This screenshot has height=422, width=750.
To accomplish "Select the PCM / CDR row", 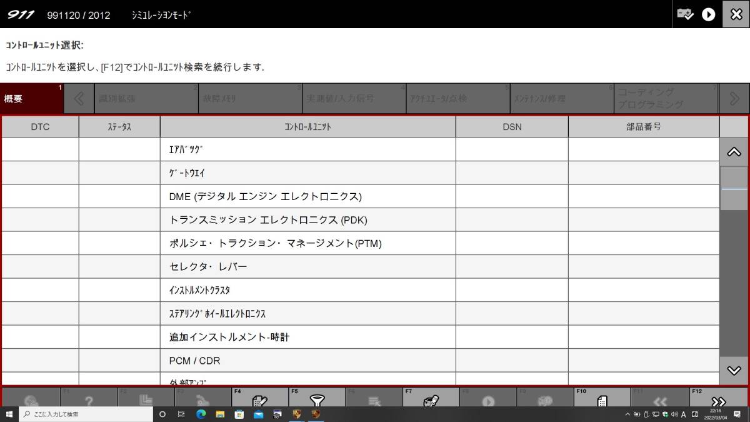I will click(361, 361).
